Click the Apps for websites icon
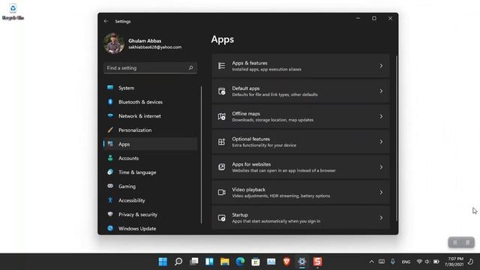The height and width of the screenshot is (270, 480). pos(222,167)
